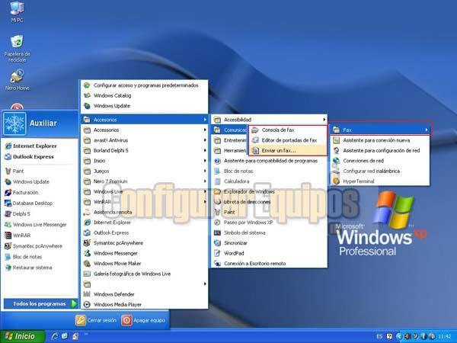Expand Borland Delphi 5 submenu arrow

[205, 150]
